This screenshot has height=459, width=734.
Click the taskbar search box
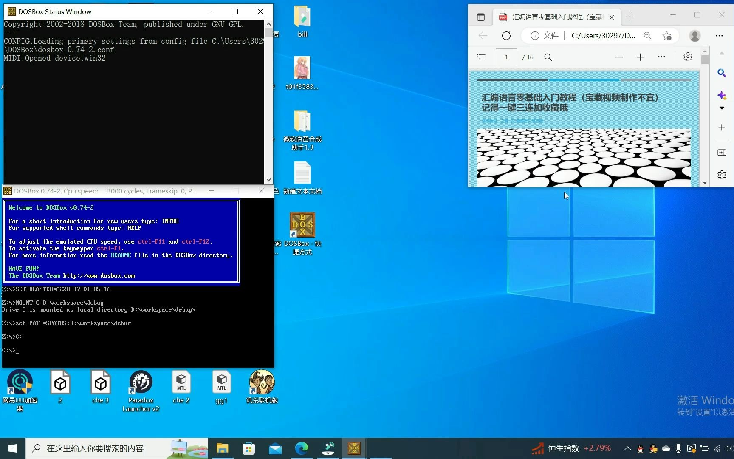(117, 448)
